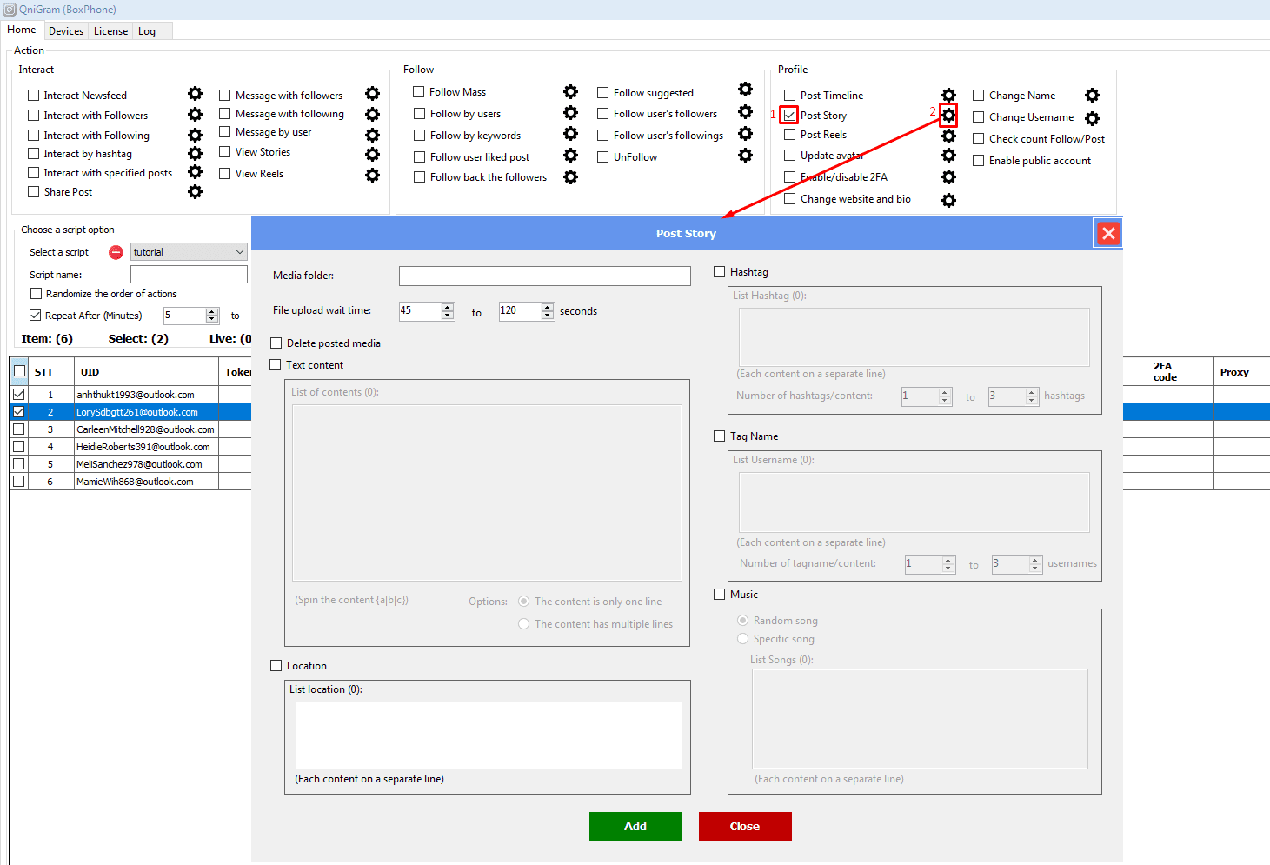The width and height of the screenshot is (1270, 865).
Task: Open gear settings for Follow suggested
Action: coord(745,90)
